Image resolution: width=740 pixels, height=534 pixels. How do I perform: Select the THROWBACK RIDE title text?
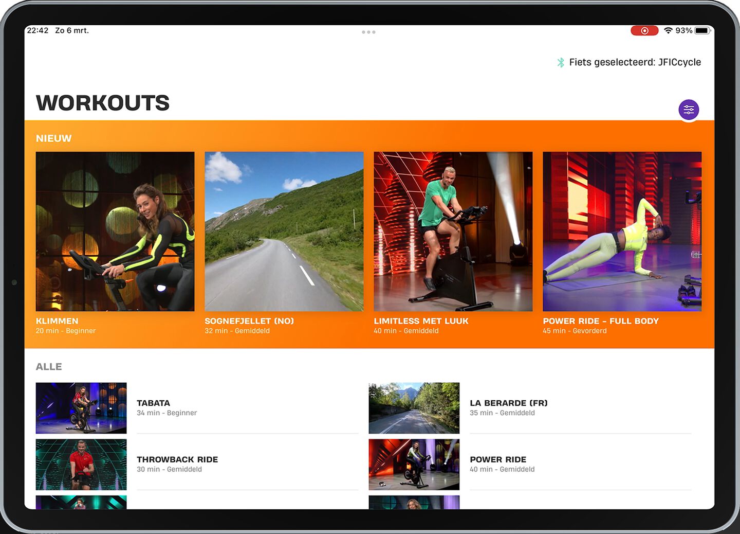point(177,459)
